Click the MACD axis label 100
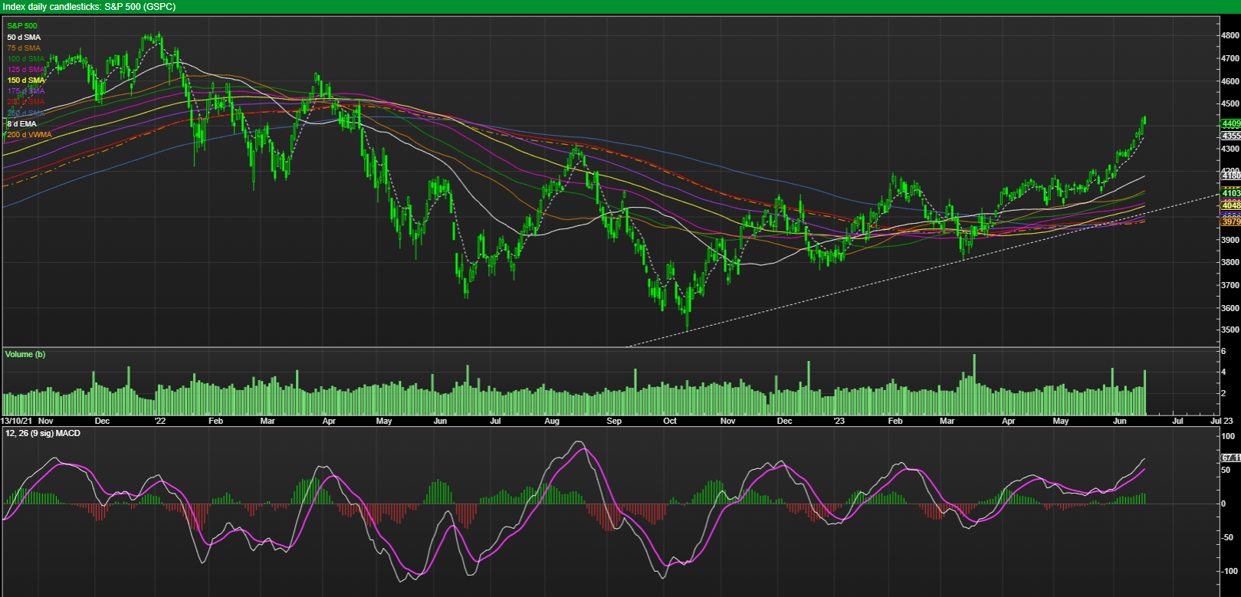Image resolution: width=1241 pixels, height=597 pixels. [x=1228, y=436]
